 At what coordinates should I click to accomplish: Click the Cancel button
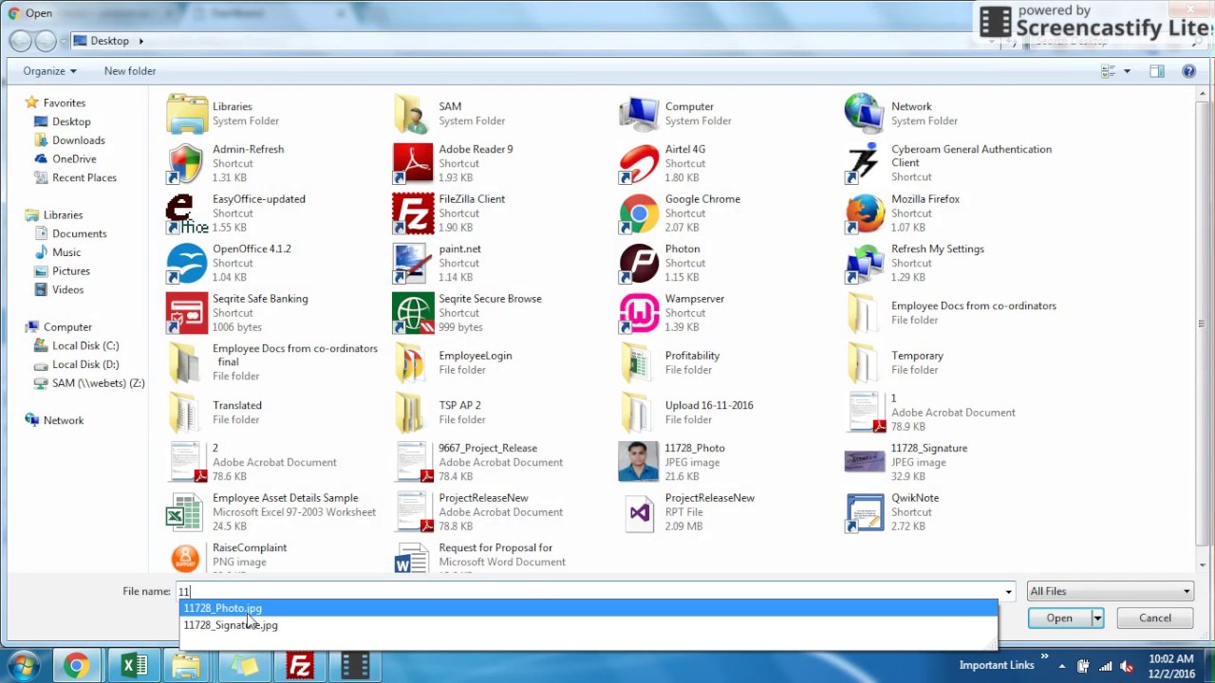(x=1155, y=618)
